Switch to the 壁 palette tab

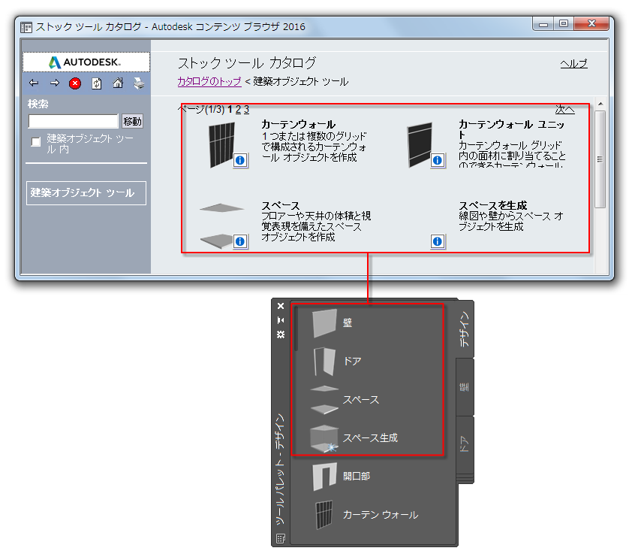465,387
